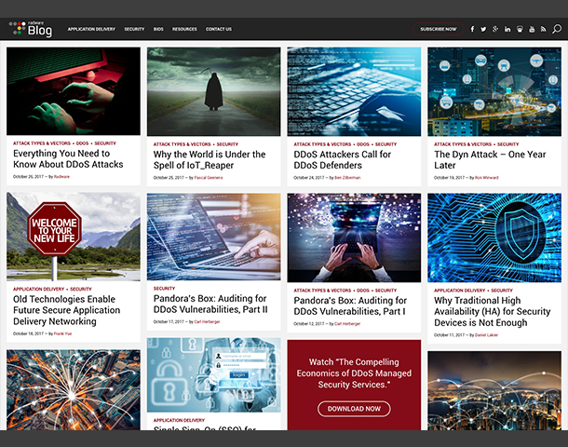Click the date October 19, 2017
This screenshot has height=447, width=568.
[x=449, y=178]
